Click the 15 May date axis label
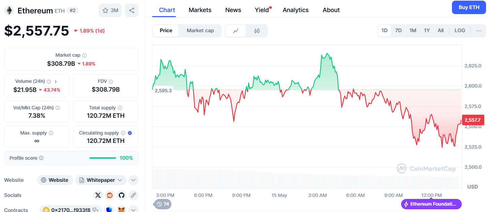This screenshot has width=487, height=212. pyautogui.click(x=279, y=195)
